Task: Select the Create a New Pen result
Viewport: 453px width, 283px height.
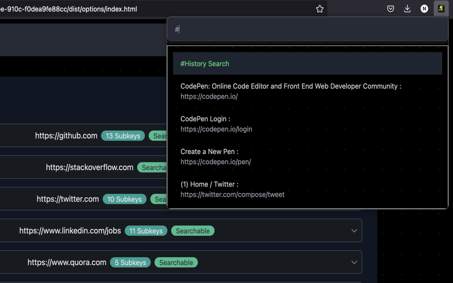Action: pyautogui.click(x=209, y=151)
